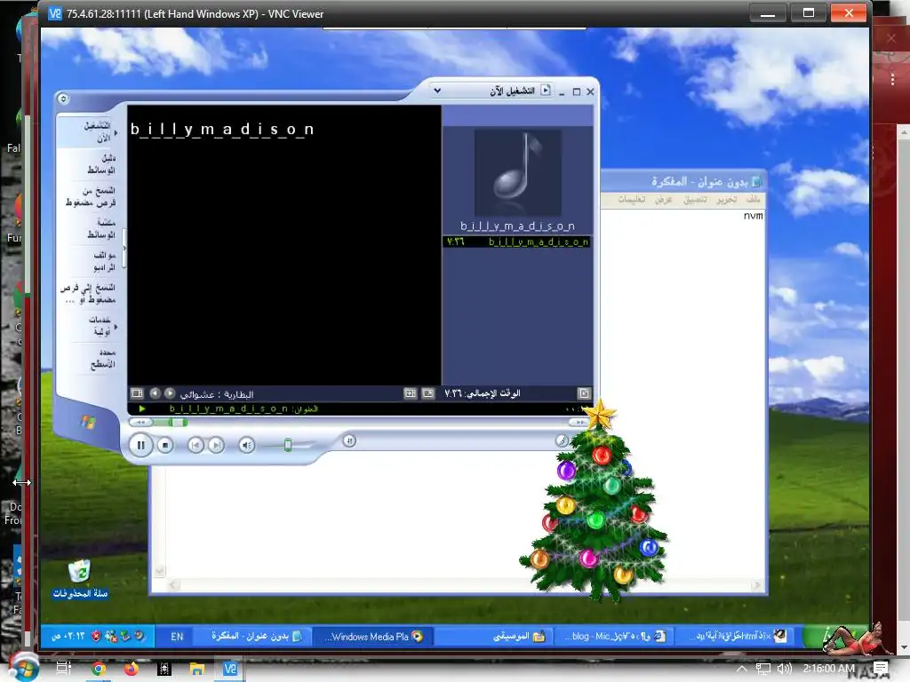Stop the playing track

click(x=165, y=446)
